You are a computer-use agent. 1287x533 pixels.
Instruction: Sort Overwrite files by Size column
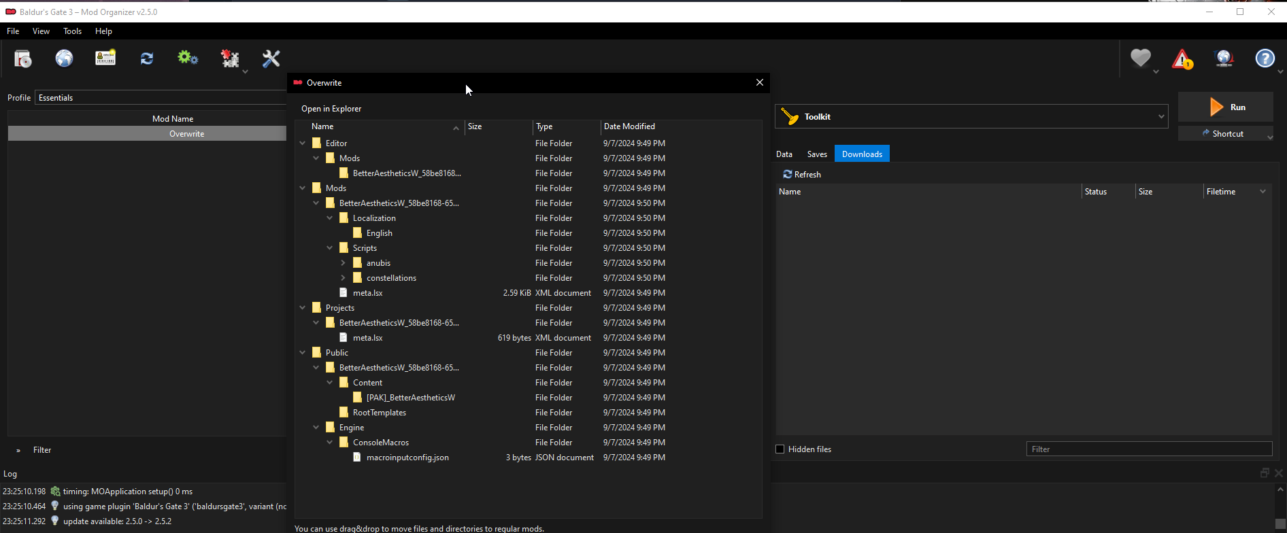[499, 126]
